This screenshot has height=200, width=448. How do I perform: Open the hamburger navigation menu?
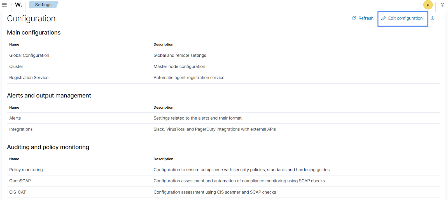(4, 5)
